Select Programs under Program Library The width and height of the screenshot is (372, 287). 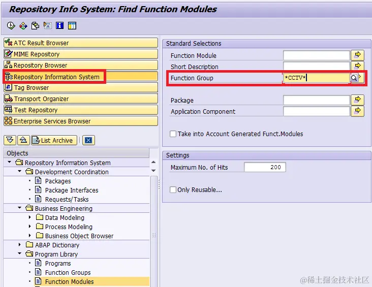tap(58, 264)
